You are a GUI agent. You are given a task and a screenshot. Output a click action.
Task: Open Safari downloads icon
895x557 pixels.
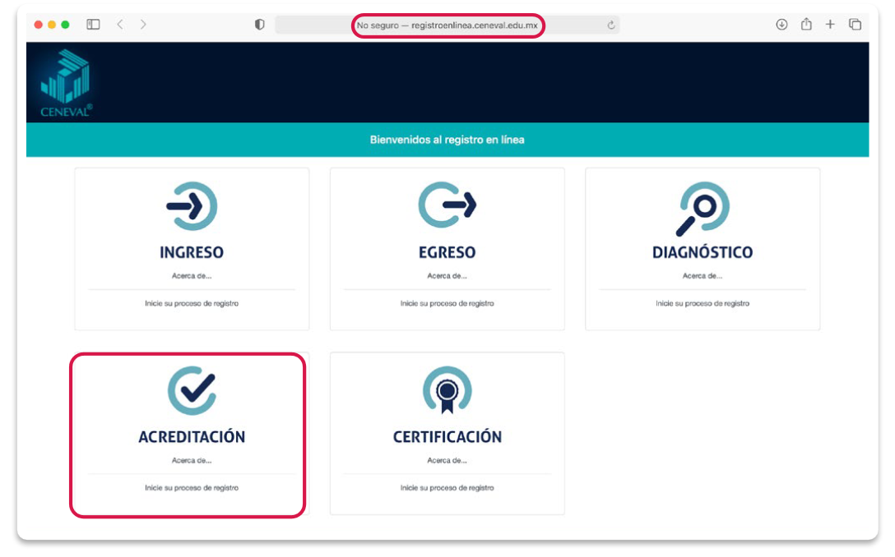(x=781, y=25)
